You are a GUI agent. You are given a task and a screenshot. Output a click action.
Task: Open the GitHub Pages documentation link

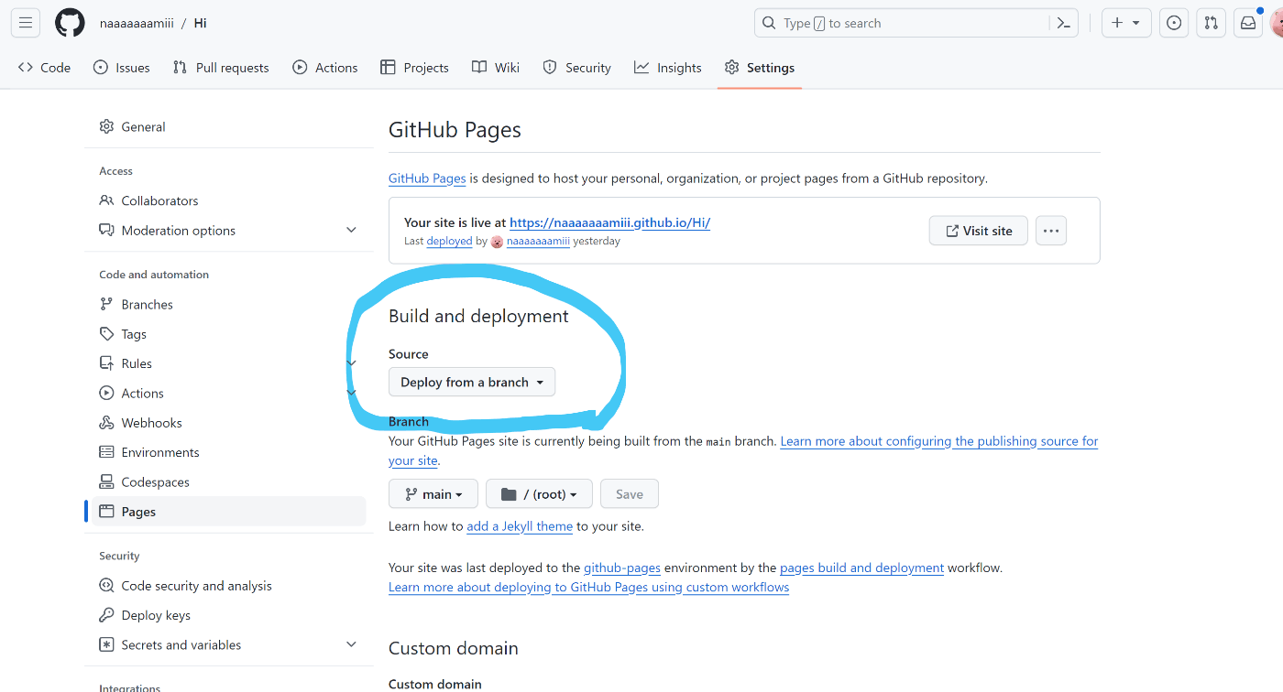point(427,178)
